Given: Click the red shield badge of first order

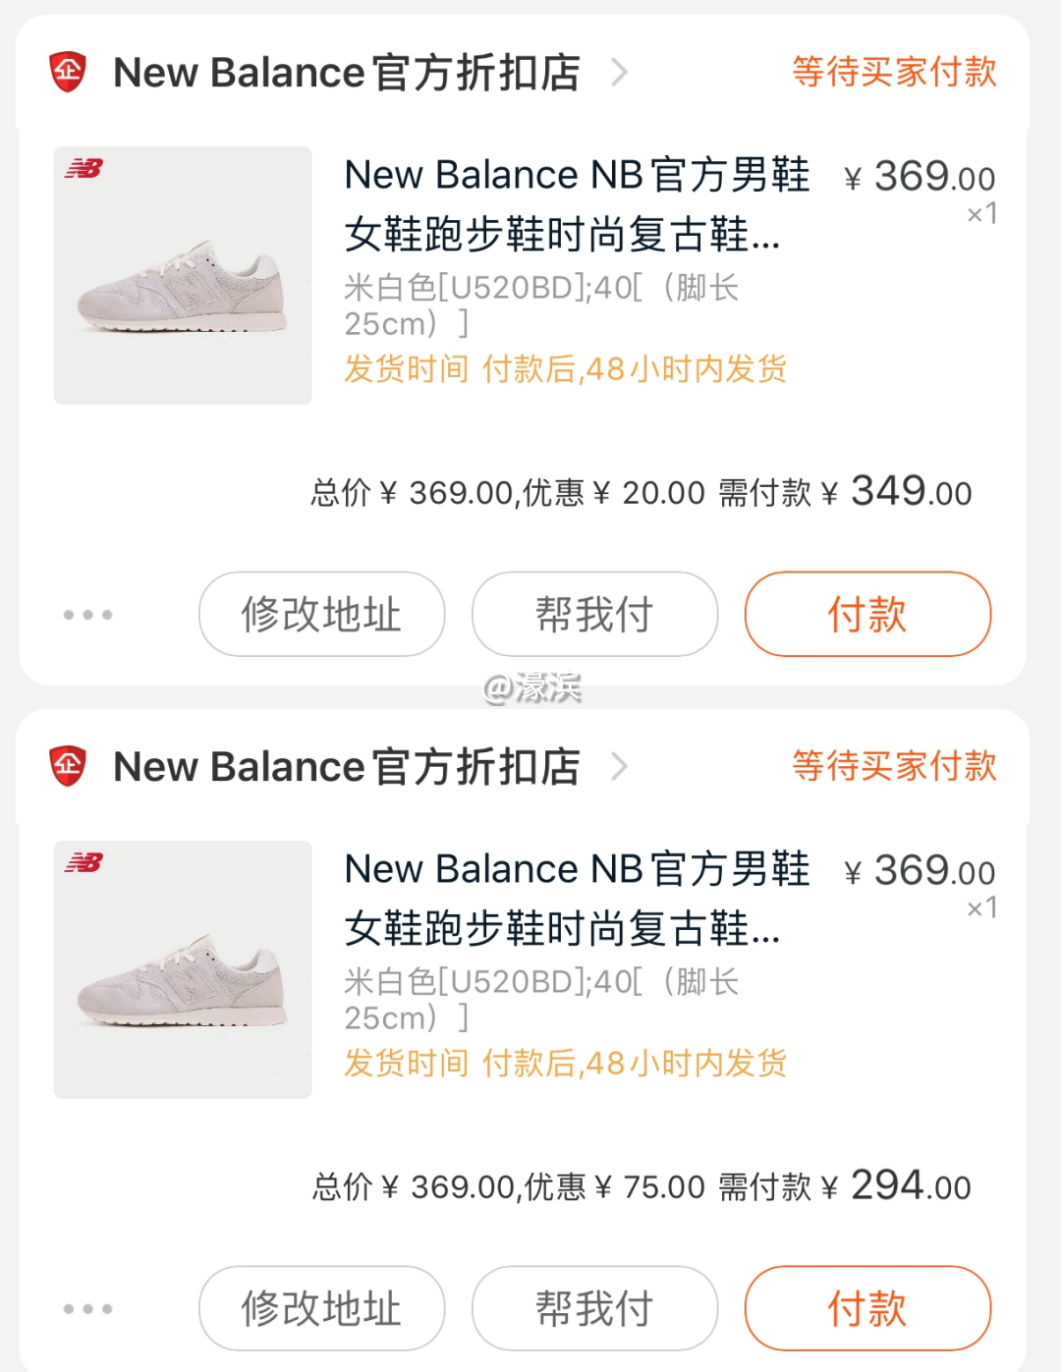Looking at the screenshot, I should 68,72.
